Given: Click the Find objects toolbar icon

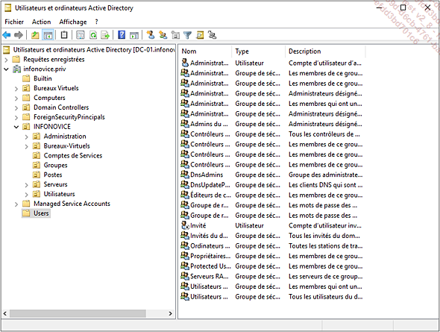Looking at the screenshot, I should [x=200, y=35].
